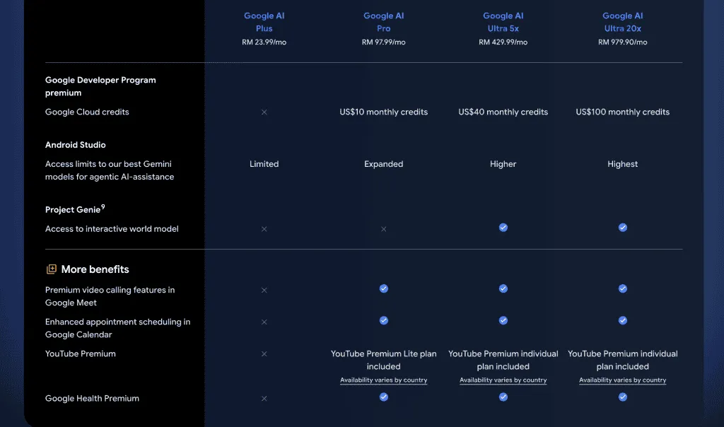Click the Google Cloud credits row label
The image size is (724, 427).
(87, 112)
